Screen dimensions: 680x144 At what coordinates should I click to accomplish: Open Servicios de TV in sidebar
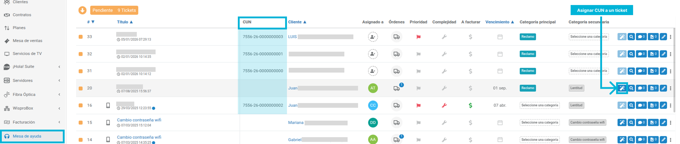coord(27,54)
